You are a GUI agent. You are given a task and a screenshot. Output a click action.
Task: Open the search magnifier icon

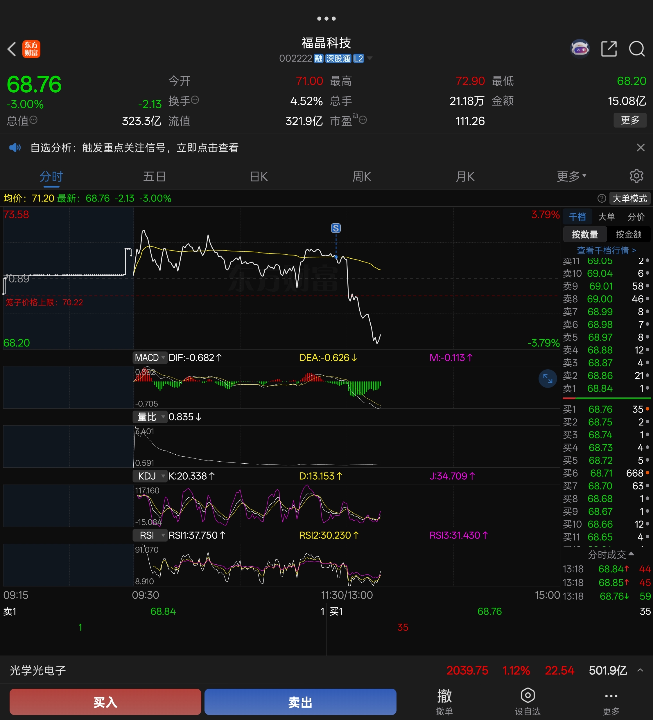636,49
